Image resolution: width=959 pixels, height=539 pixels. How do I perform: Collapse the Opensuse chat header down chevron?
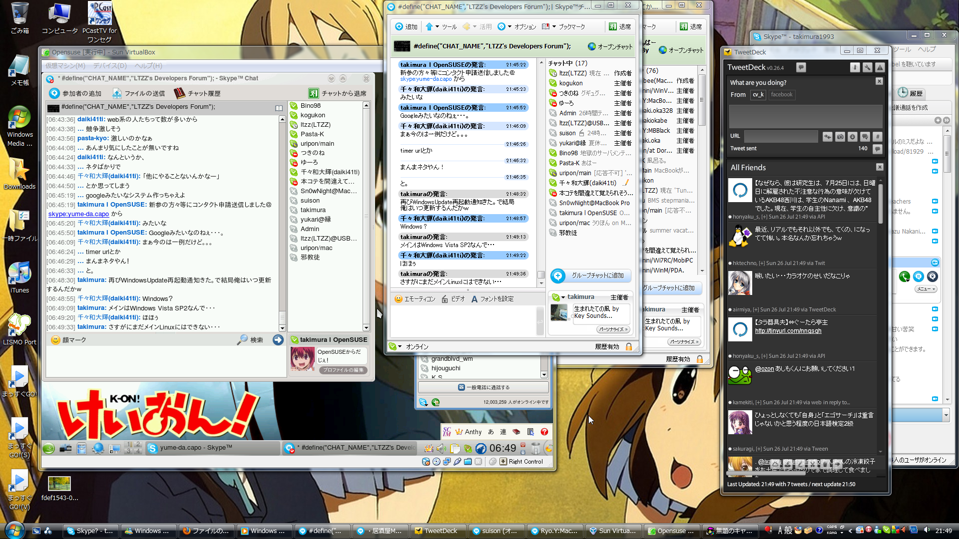(x=331, y=79)
